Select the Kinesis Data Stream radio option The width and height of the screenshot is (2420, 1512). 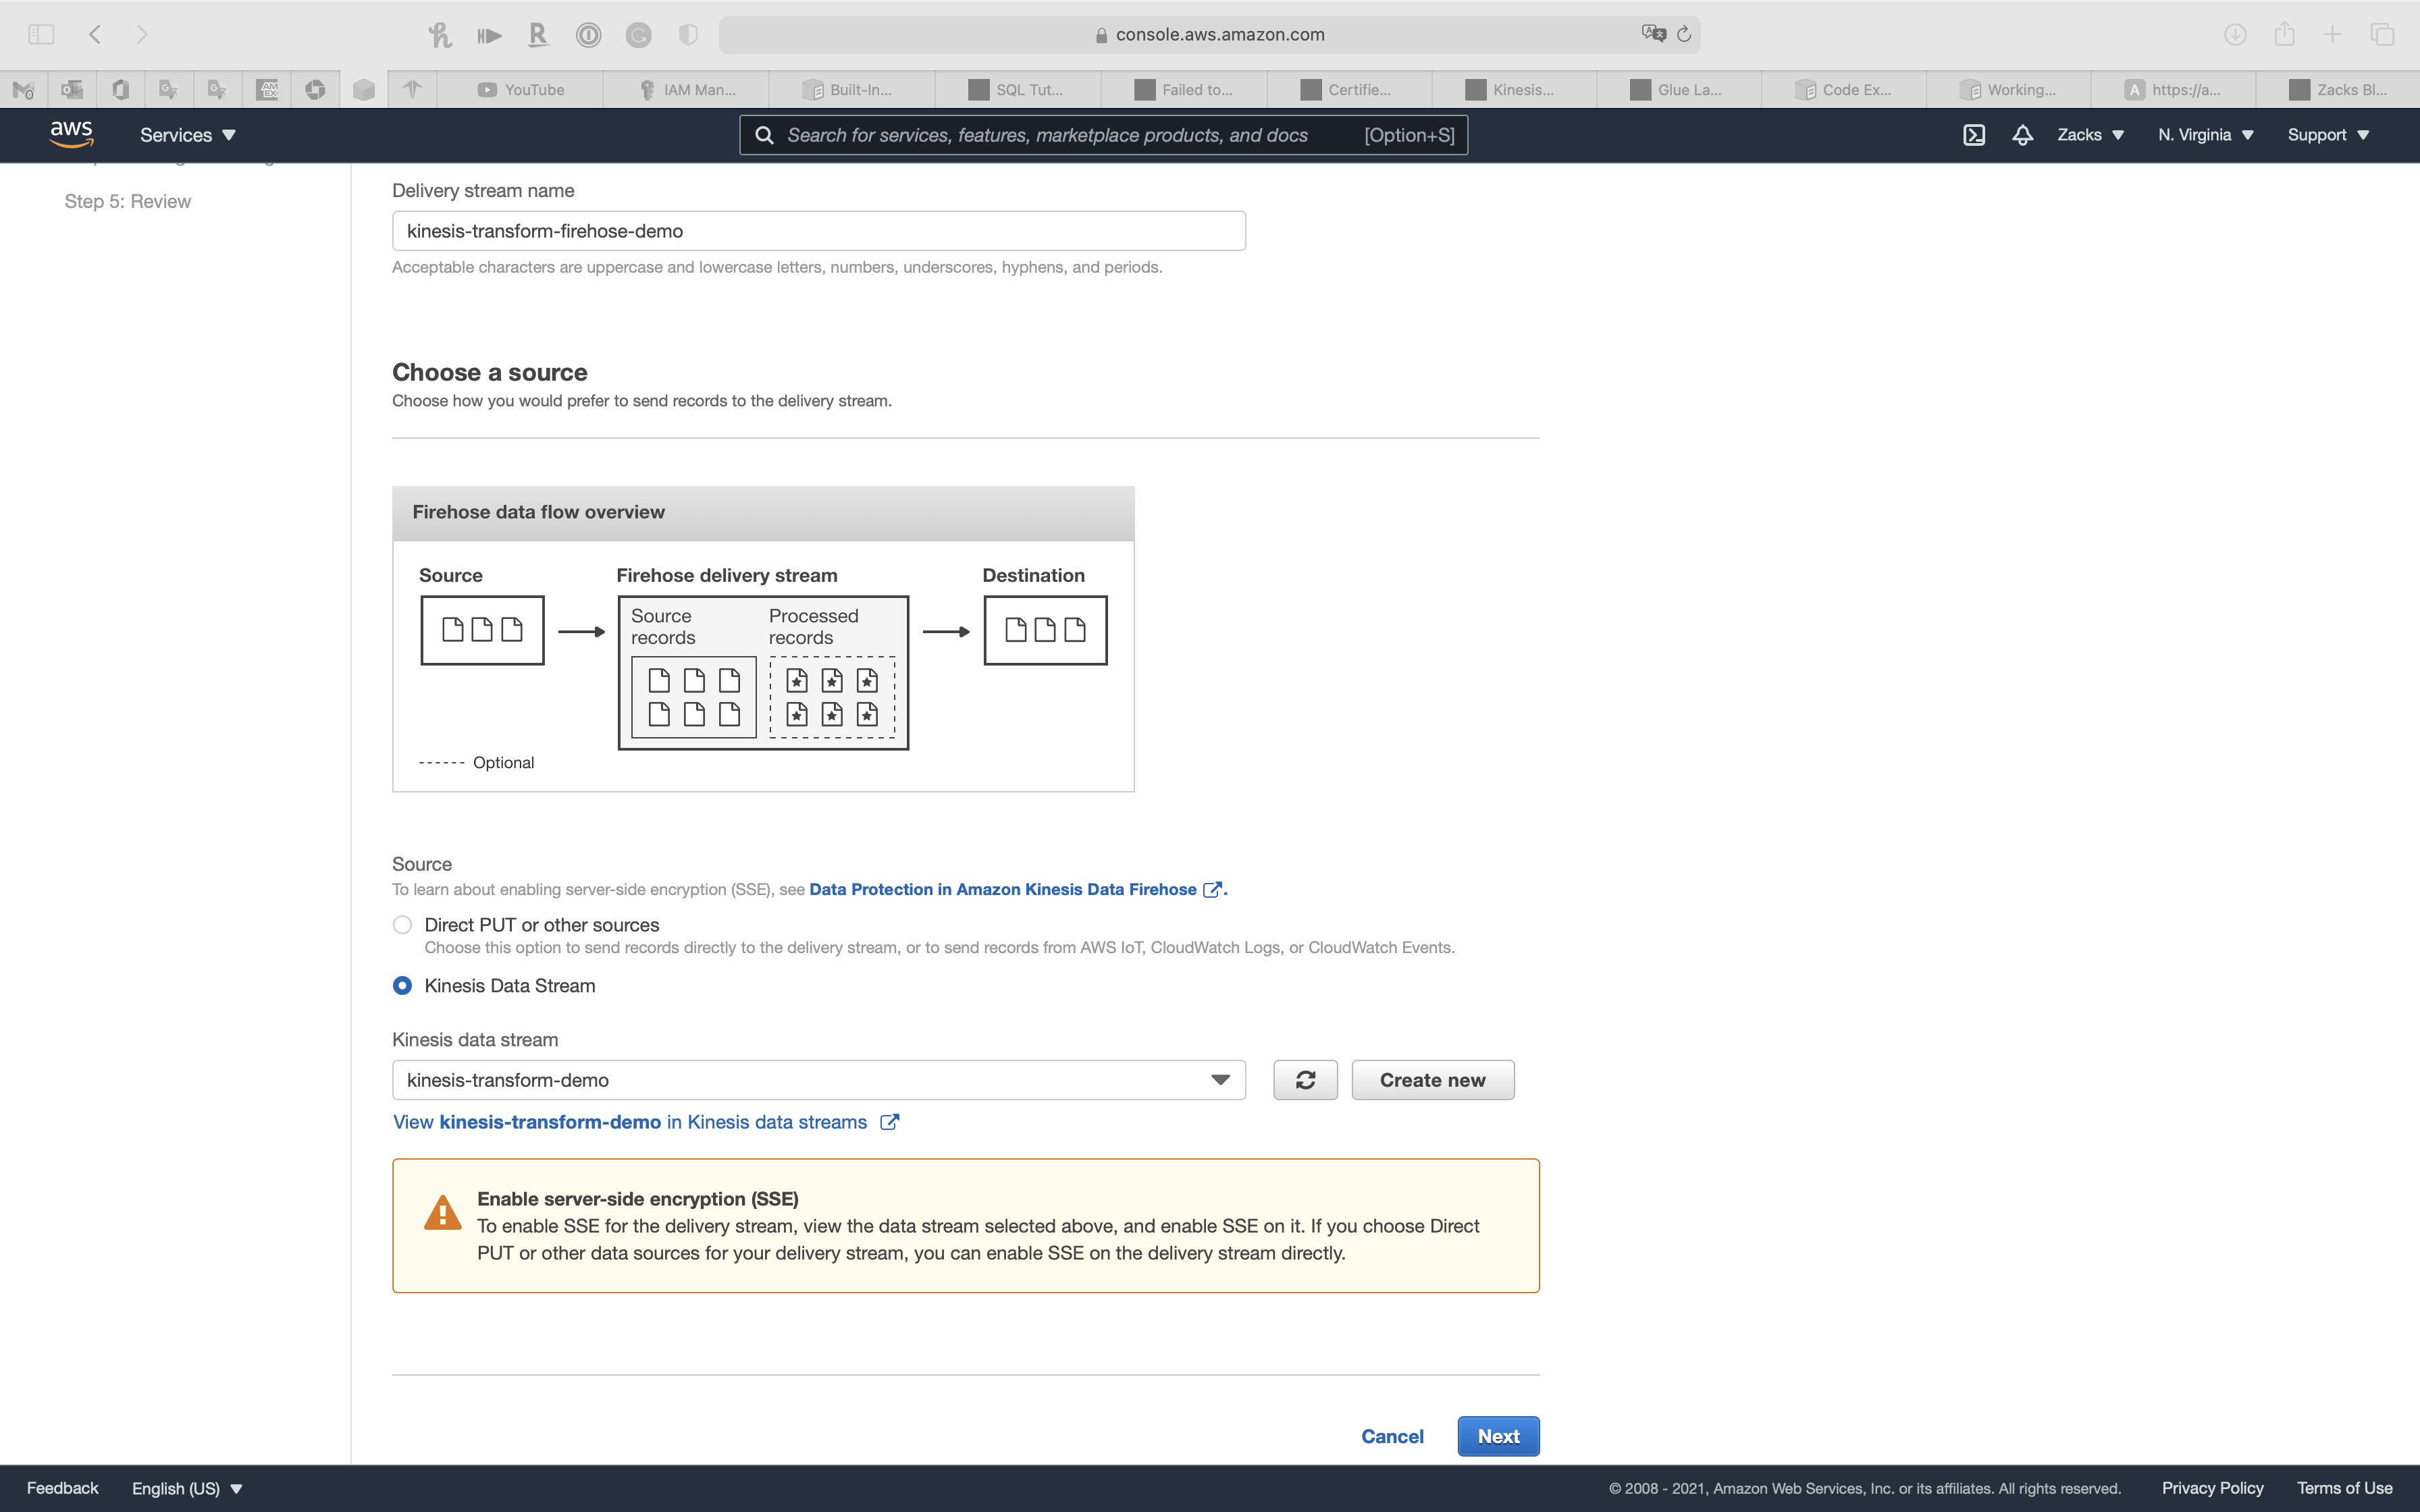click(x=402, y=986)
